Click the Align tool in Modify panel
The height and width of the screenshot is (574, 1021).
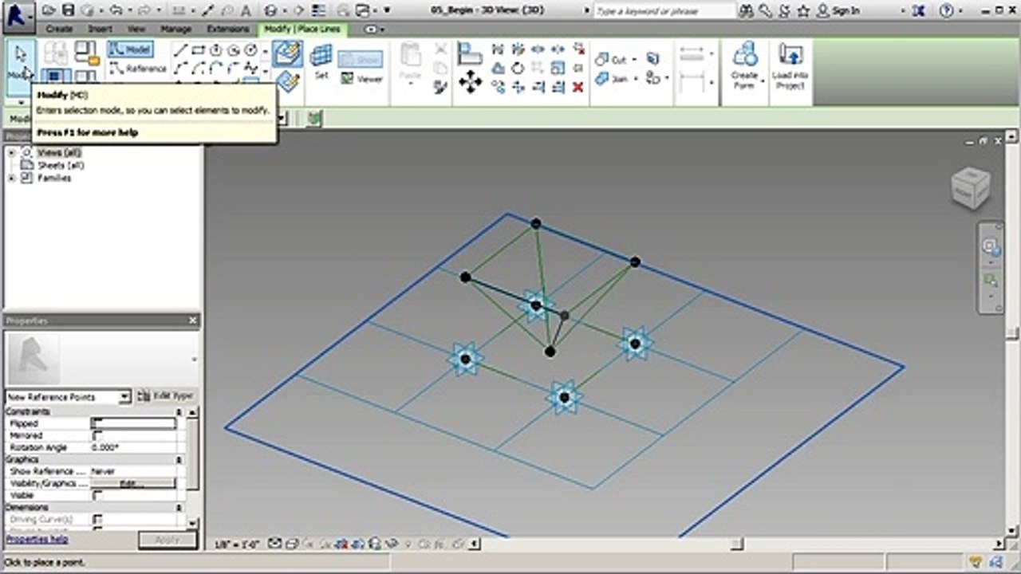[471, 53]
